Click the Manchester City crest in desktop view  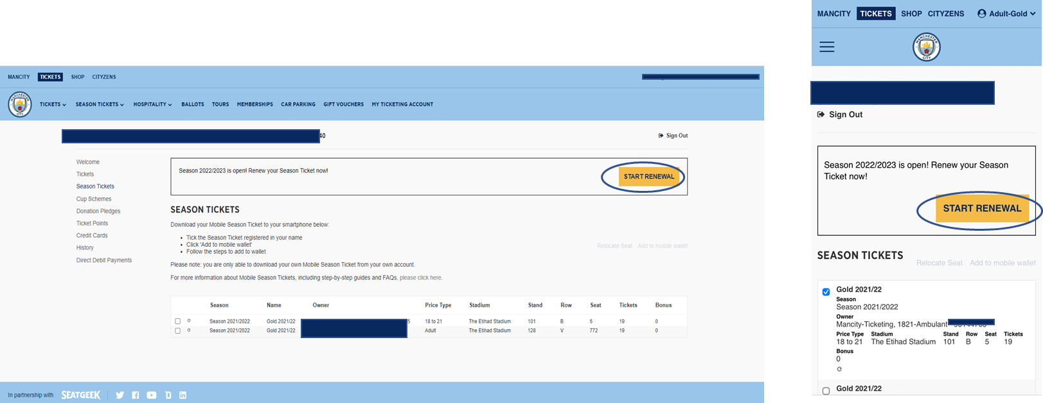point(20,104)
